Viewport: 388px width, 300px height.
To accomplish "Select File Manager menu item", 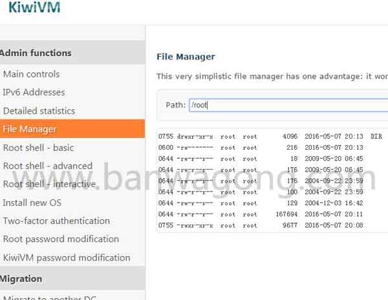I will click(x=72, y=129).
